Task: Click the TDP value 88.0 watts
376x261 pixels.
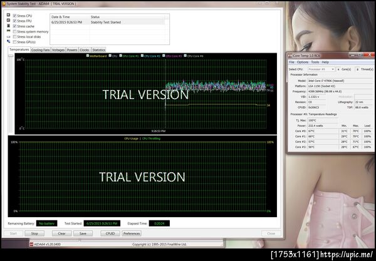Action: point(363,108)
